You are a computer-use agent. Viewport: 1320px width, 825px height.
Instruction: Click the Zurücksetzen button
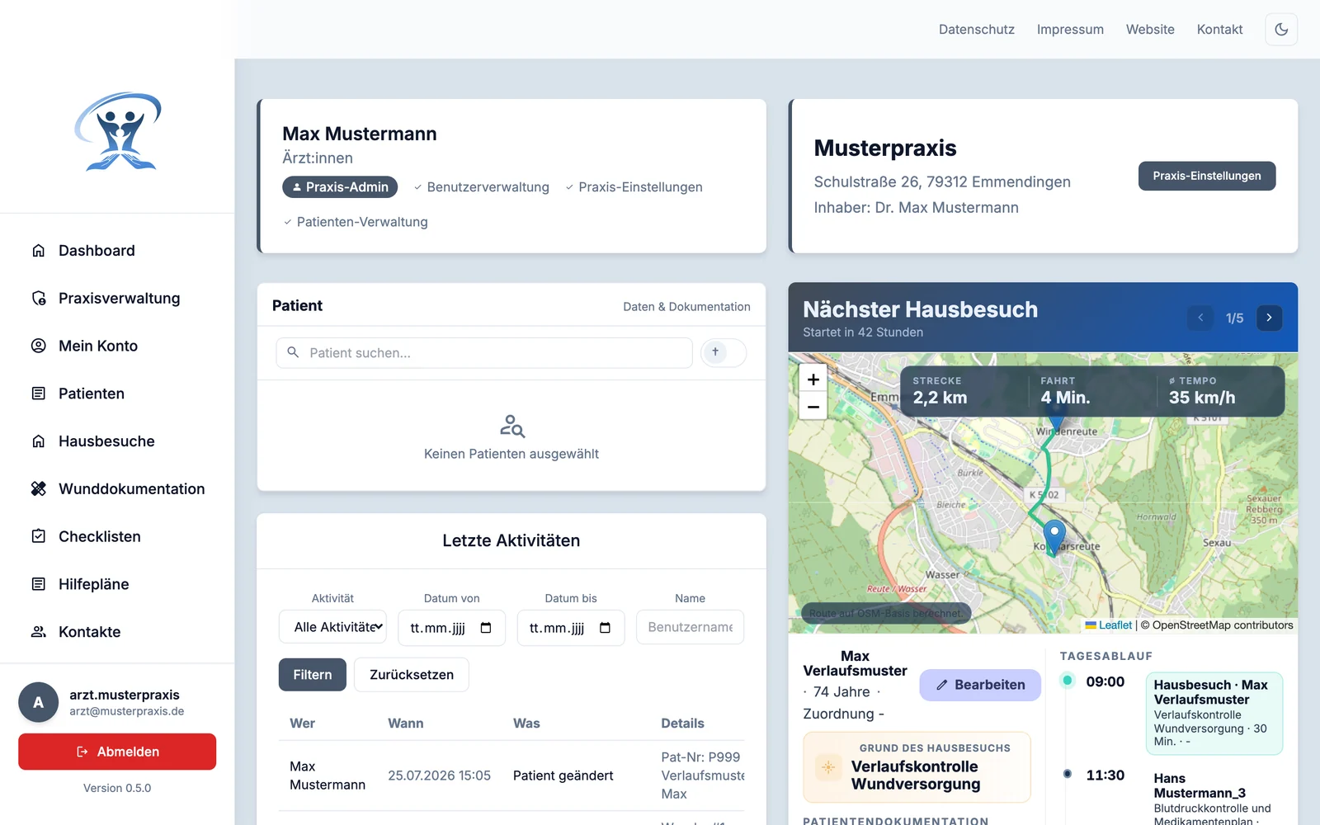click(412, 675)
